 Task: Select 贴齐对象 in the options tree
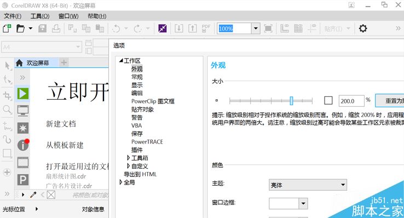coord(142,109)
